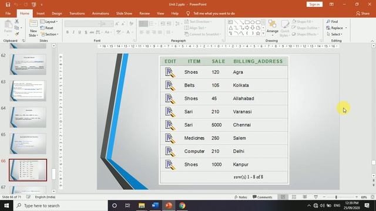
Task: Click the Cortana circle icon
Action: (x=115, y=206)
